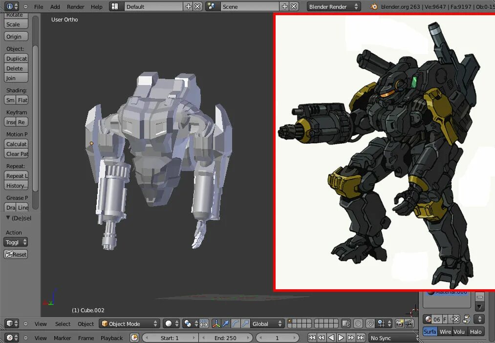
Task: Switch the material to Wire mode
Action: tap(445, 331)
